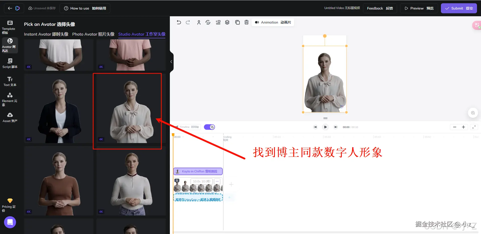This screenshot has height=234, width=481.
Task: Expand to fullscreen with the corner arrows icon
Action: click(474, 127)
